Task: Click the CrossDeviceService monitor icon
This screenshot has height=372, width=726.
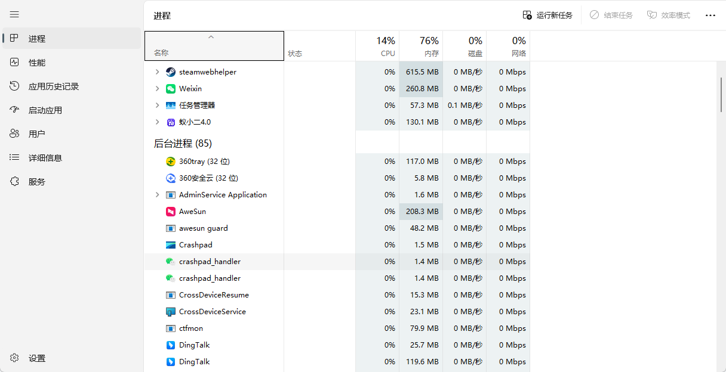Action: click(x=171, y=312)
